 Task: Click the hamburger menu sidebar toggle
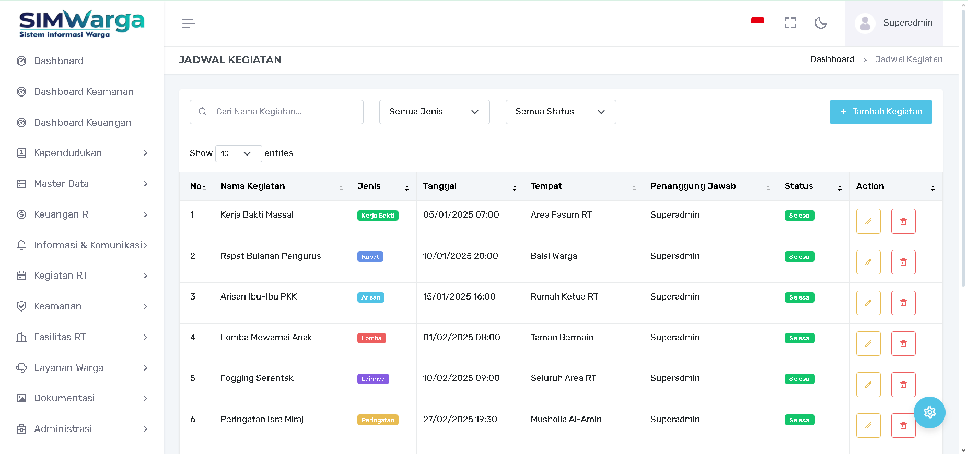[189, 23]
